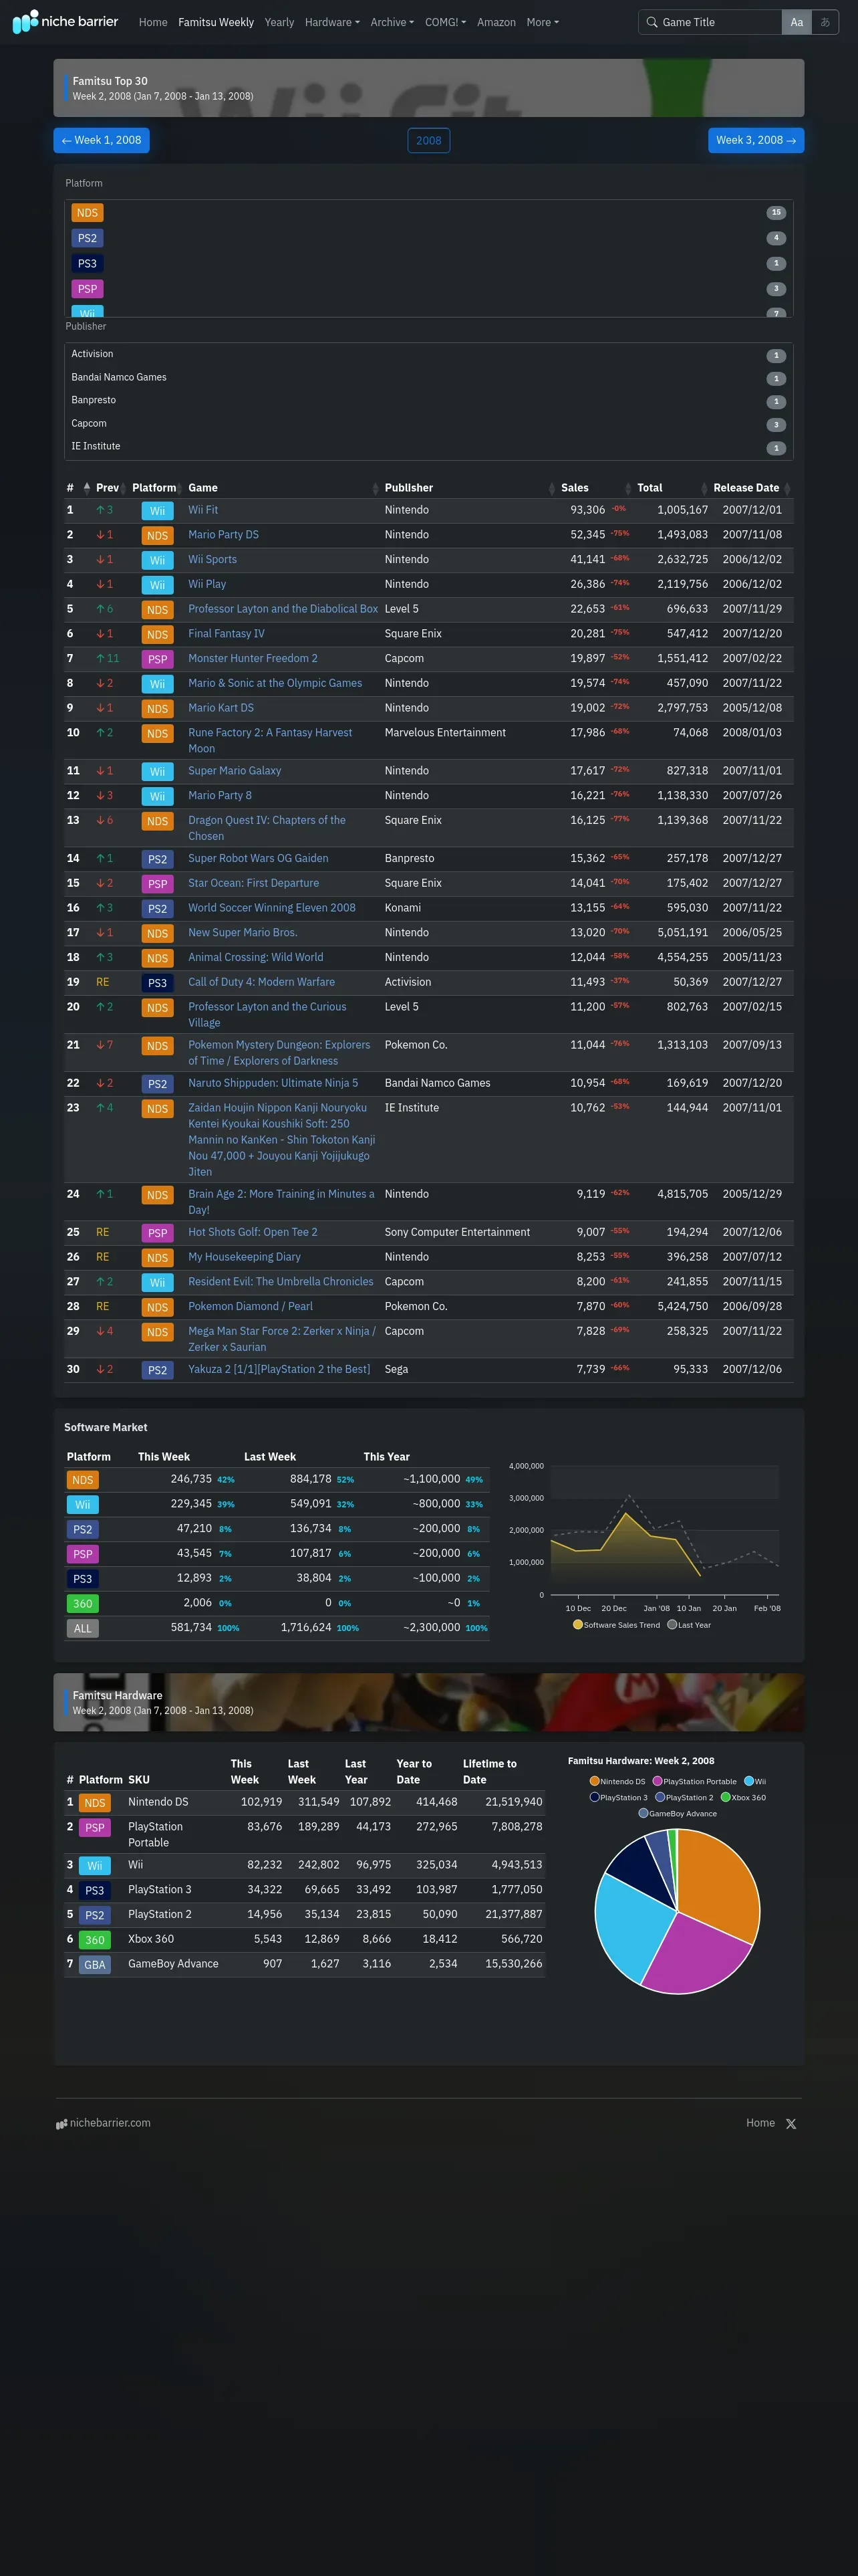Open the Mario Party DS game link

224,535
